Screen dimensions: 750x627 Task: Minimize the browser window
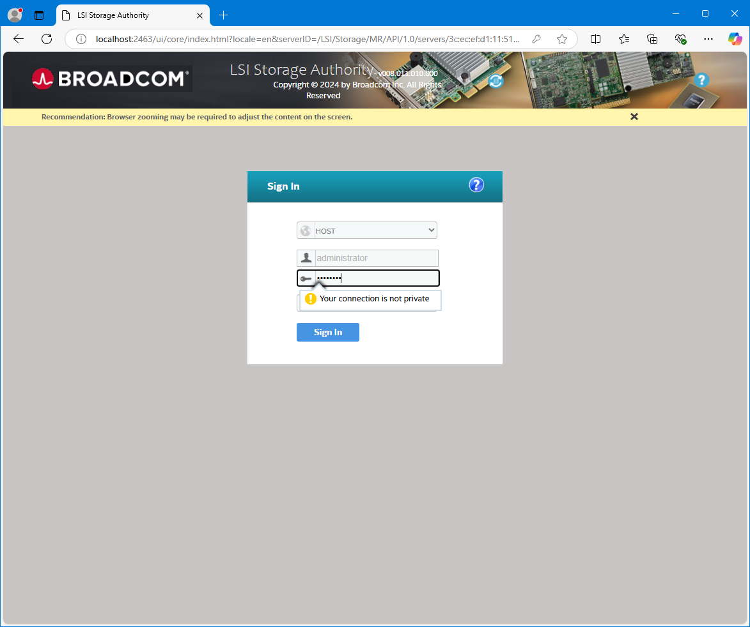(676, 13)
